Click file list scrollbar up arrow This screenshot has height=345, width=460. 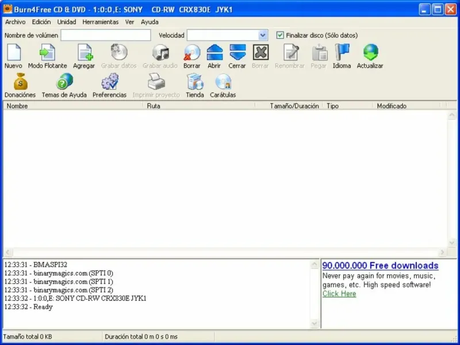tap(452, 115)
